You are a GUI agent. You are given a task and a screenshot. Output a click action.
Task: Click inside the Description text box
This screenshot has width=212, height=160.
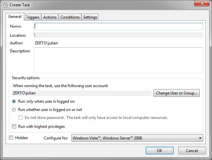coord(118,60)
